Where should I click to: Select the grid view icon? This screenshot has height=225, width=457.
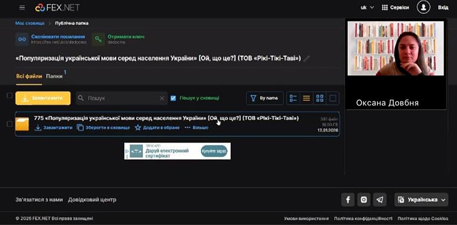[320, 98]
